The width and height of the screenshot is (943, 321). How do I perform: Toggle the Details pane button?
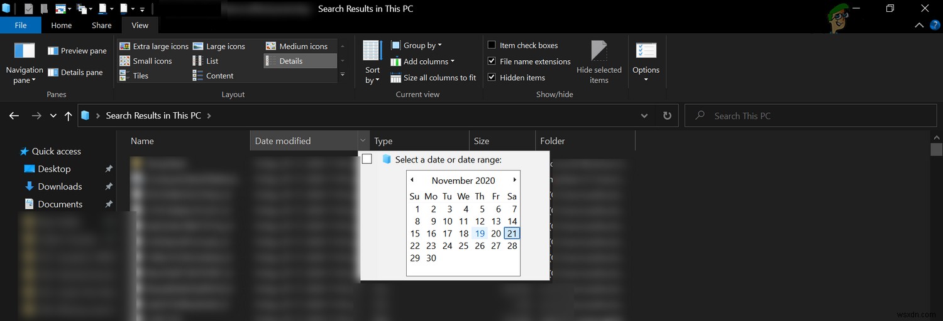53,73
